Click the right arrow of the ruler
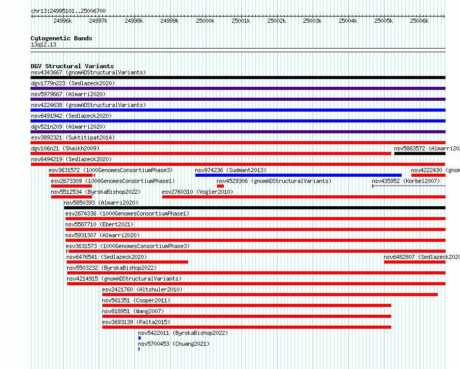This screenshot has width=460, height=369. click(x=444, y=16)
